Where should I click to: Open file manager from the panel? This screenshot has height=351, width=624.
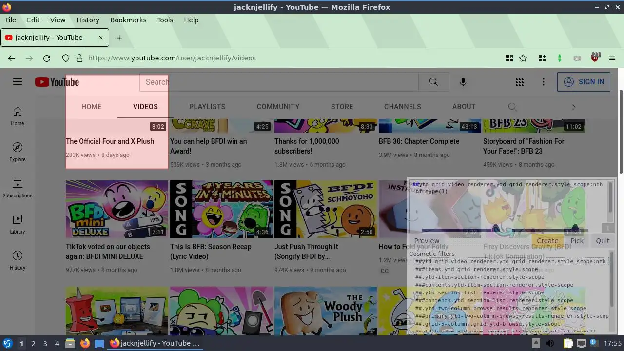[x=70, y=343]
